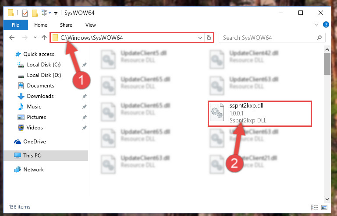Toggle the pin next to Pictures
Viewport: 337px width, 216px height.
pos(85,117)
